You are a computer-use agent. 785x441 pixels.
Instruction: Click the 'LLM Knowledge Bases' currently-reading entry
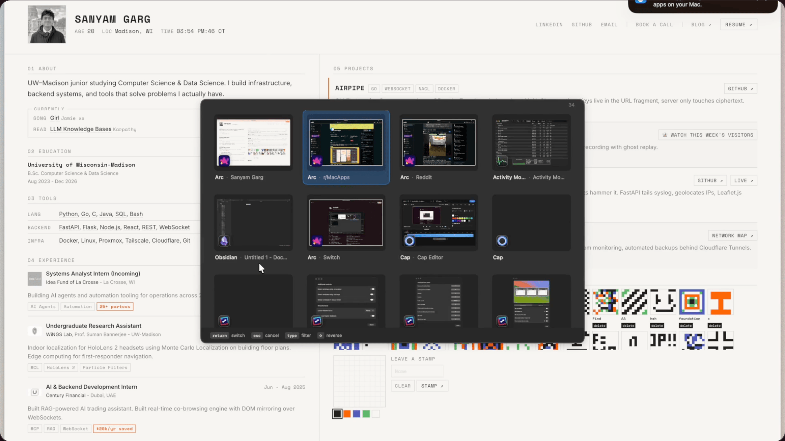point(81,129)
